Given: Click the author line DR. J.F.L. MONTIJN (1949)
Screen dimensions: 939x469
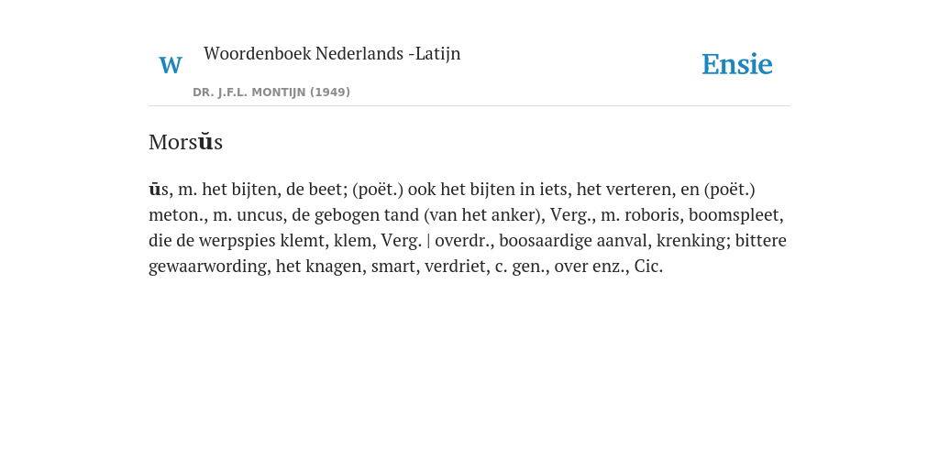Looking at the screenshot, I should tap(271, 93).
